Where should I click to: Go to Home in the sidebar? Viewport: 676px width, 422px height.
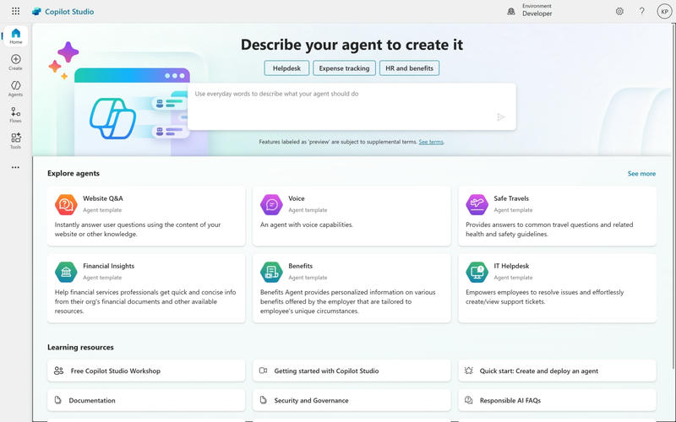(x=16, y=35)
